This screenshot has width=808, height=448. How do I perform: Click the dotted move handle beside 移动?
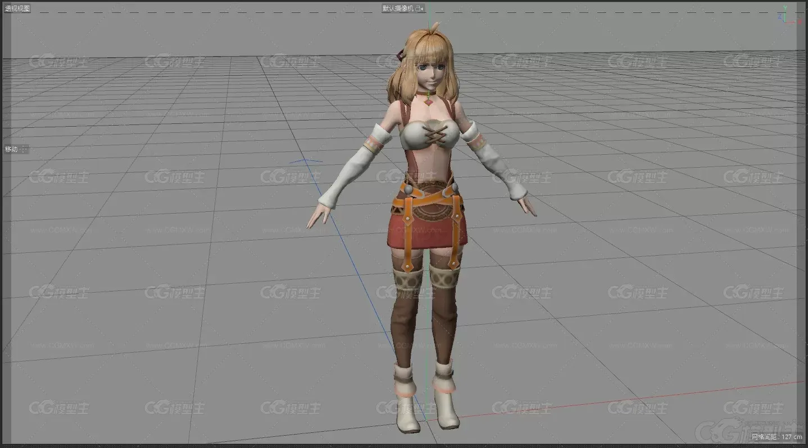click(x=24, y=150)
